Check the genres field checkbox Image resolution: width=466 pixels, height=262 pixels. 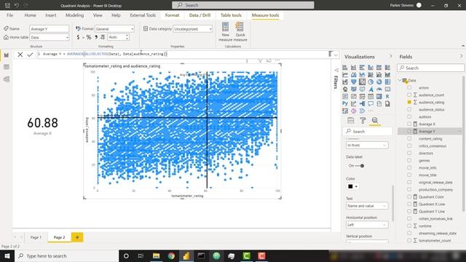tap(409, 160)
